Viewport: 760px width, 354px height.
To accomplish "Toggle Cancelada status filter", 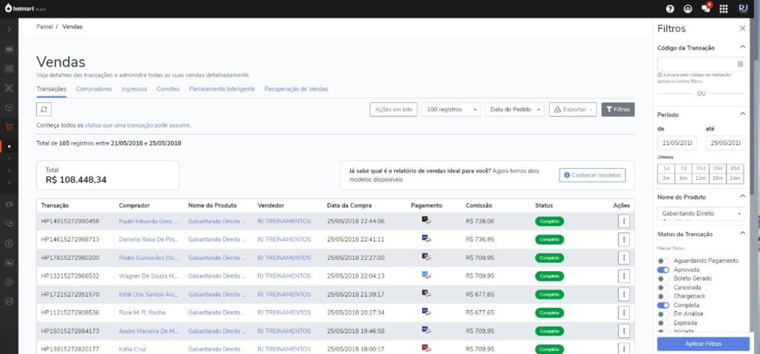I will [663, 287].
